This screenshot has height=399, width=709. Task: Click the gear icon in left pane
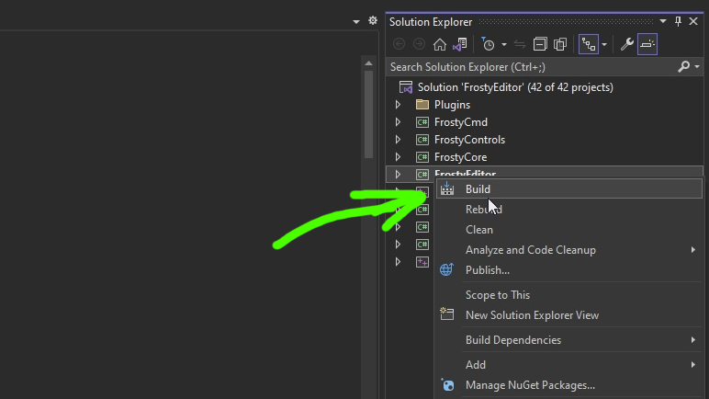point(373,20)
